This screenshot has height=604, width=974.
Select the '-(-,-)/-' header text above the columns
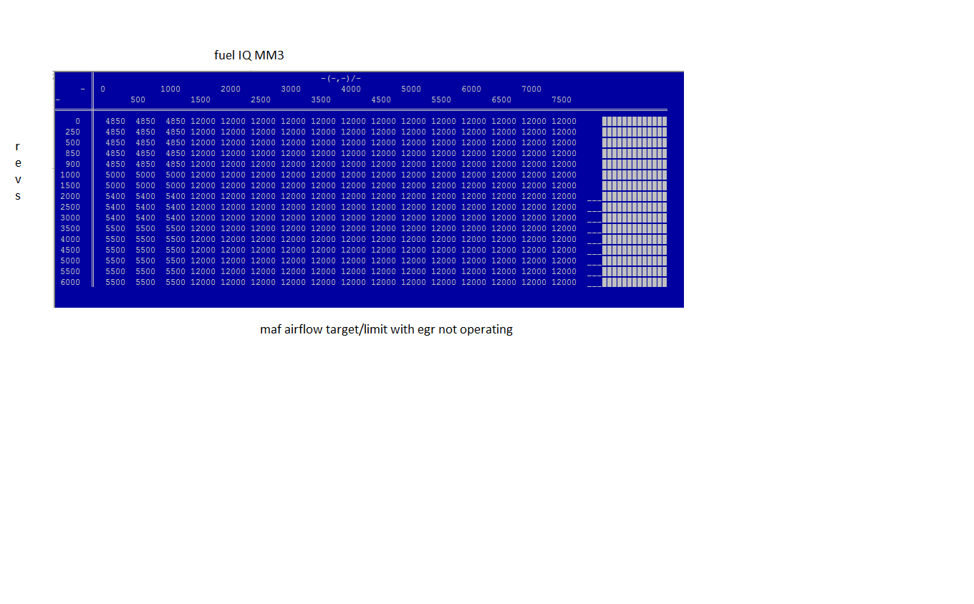click(x=341, y=78)
